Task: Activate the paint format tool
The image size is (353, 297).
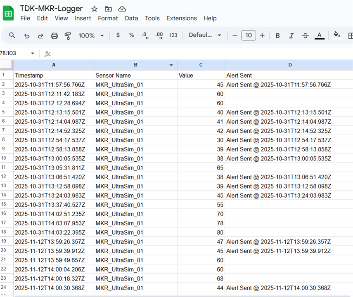Action: (68, 35)
